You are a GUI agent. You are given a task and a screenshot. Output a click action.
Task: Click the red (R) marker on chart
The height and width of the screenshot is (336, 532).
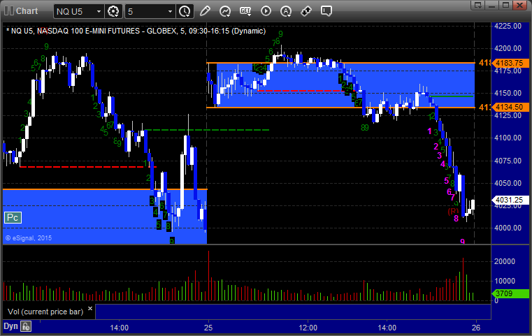453,212
